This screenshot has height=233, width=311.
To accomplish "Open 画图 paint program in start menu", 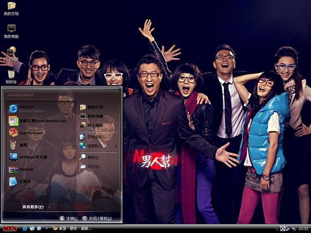I will click(18, 145).
